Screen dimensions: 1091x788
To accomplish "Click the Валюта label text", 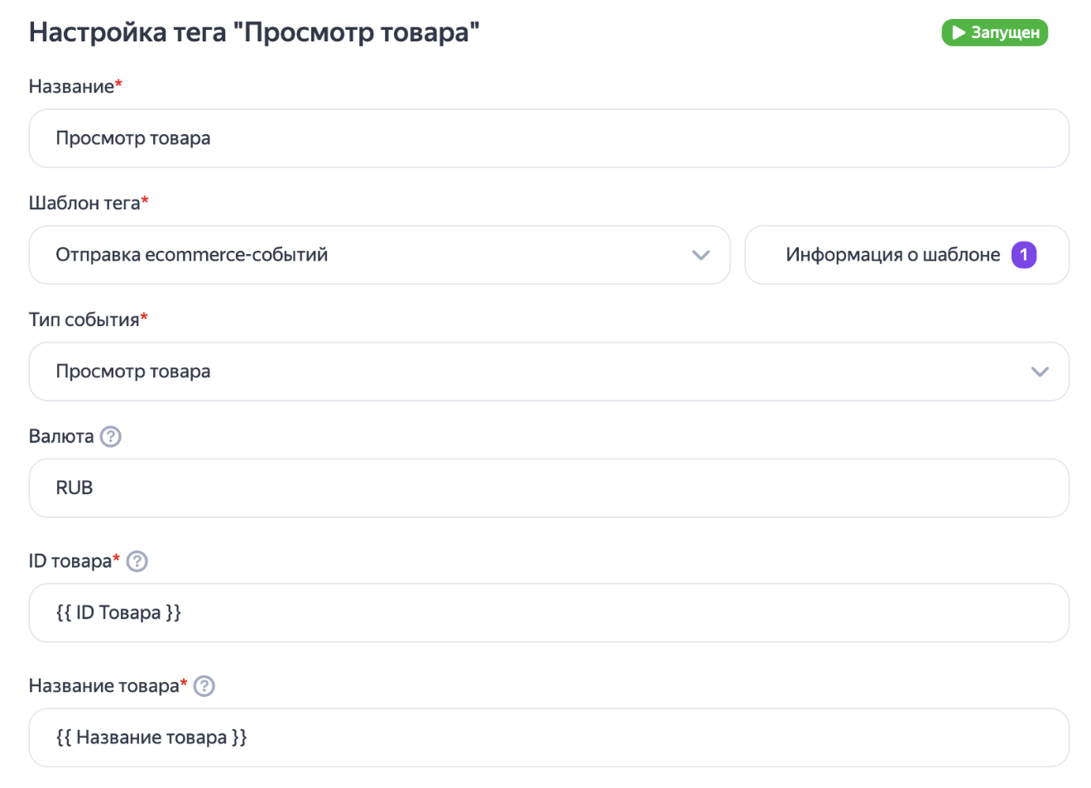I will (x=61, y=436).
